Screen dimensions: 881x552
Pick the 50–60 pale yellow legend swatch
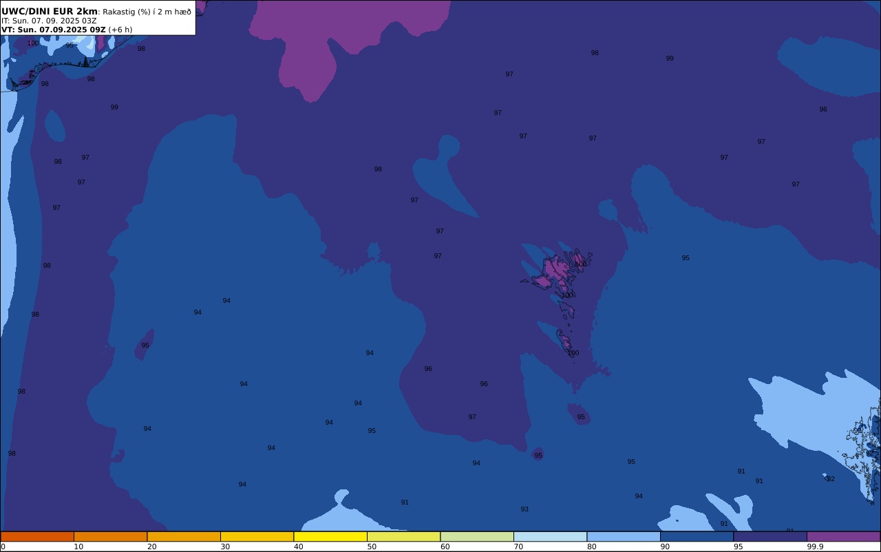tap(403, 536)
